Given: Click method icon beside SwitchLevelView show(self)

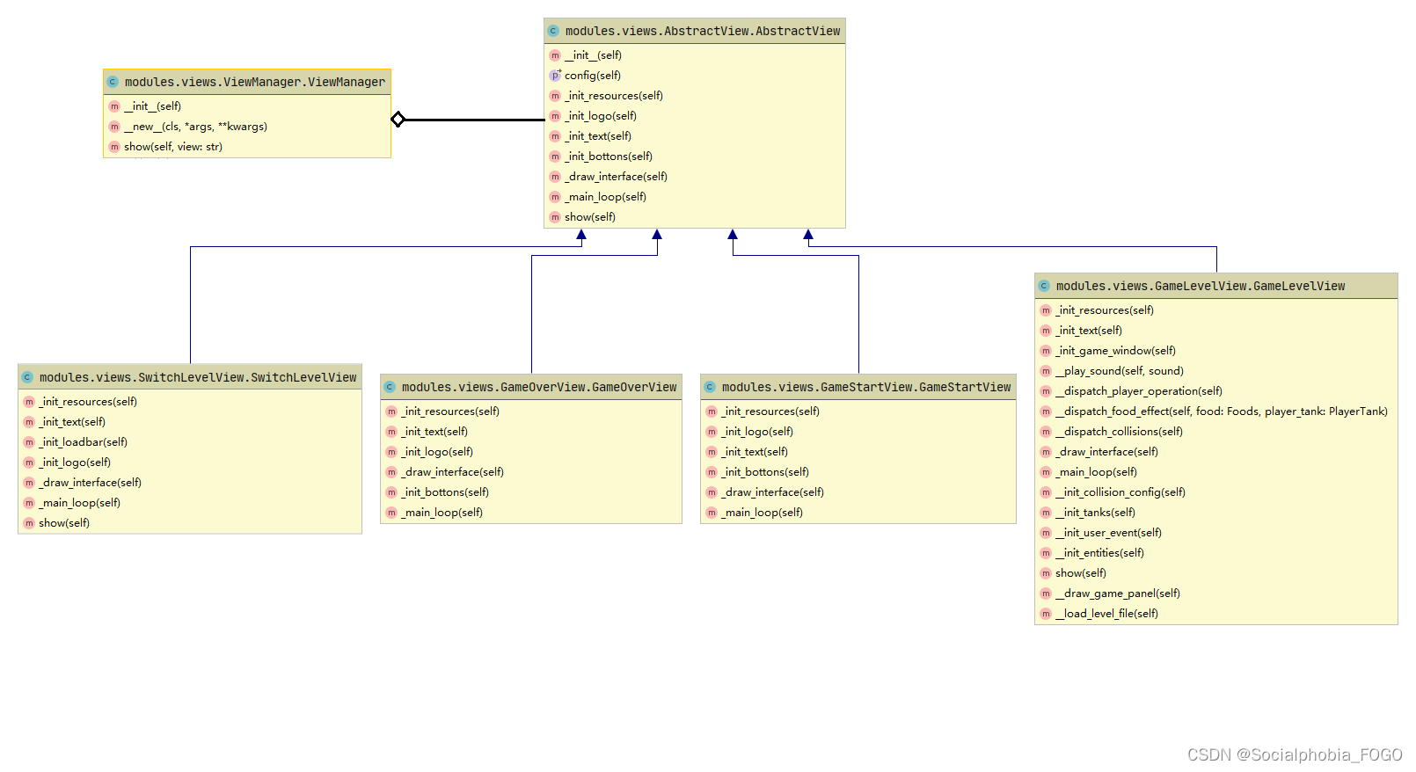Looking at the screenshot, I should click(29, 523).
